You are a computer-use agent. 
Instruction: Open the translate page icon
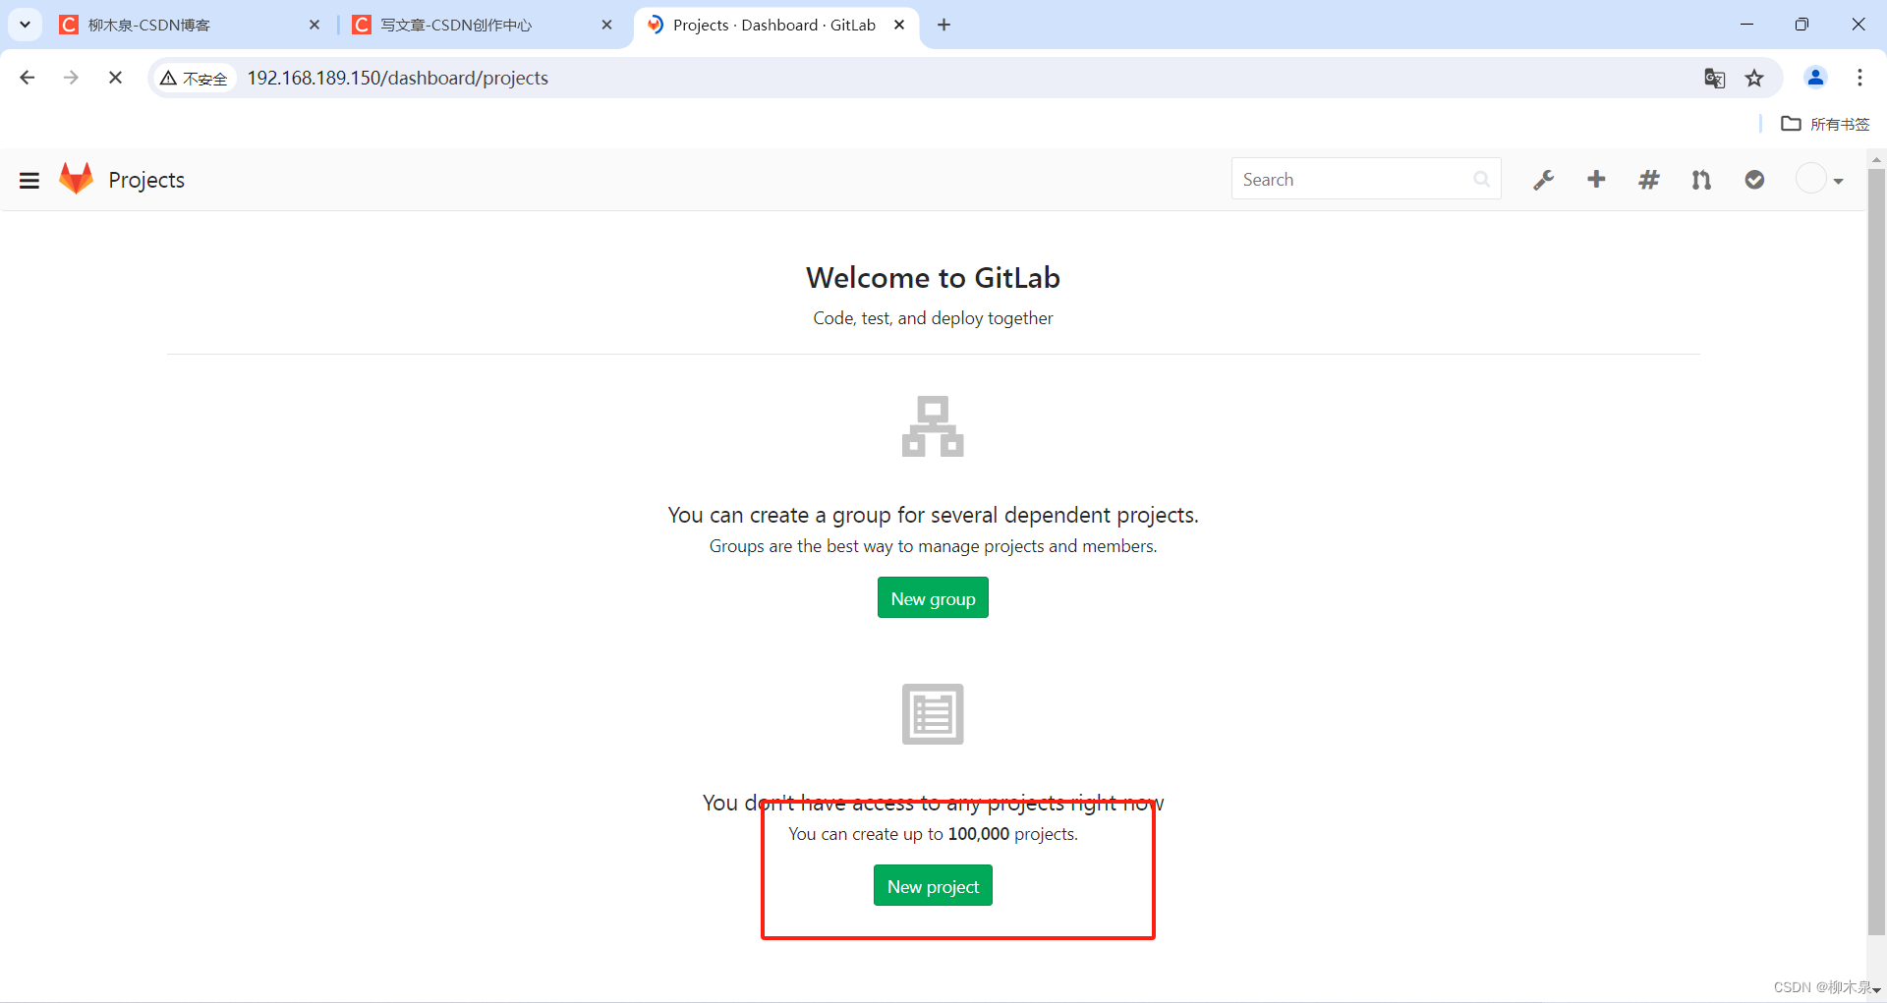tap(1714, 78)
